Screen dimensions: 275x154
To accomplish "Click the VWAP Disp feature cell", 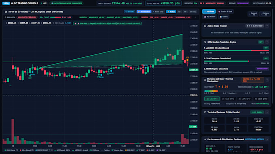I will click(258, 129).
